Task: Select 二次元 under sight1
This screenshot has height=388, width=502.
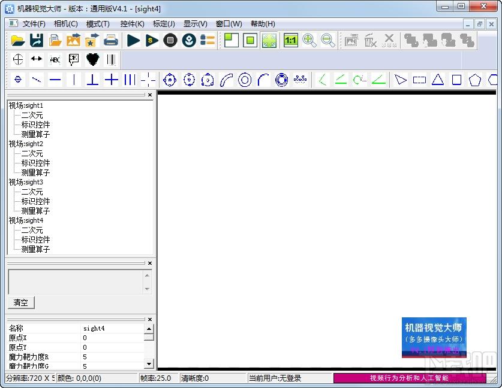Action: pos(32,115)
